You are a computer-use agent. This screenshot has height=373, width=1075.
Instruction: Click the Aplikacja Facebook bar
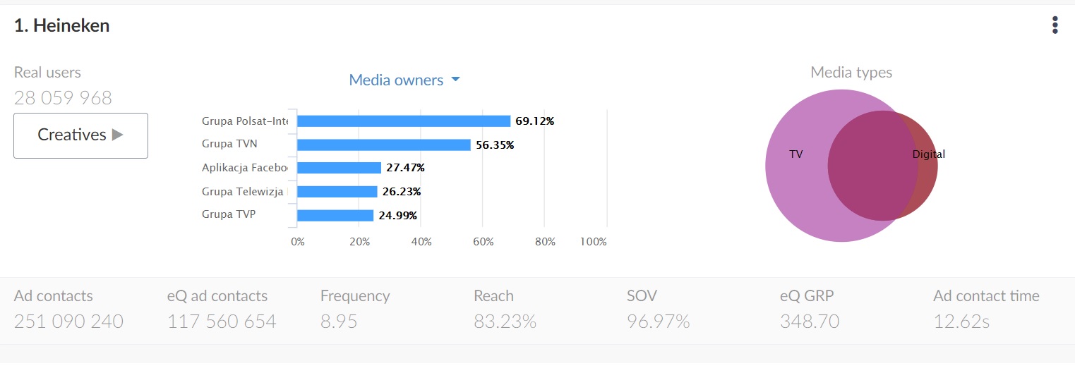coord(339,168)
